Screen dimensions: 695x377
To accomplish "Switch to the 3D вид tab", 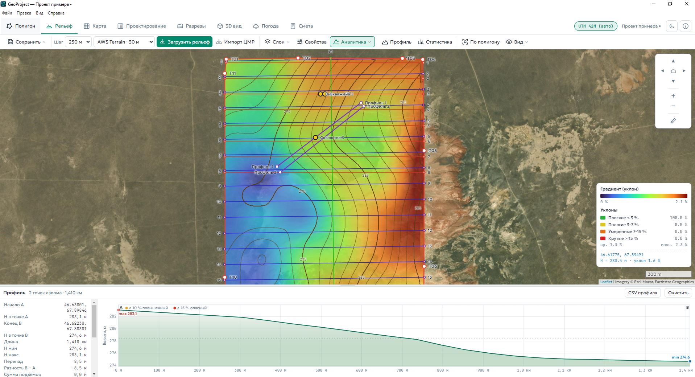I will tap(229, 26).
